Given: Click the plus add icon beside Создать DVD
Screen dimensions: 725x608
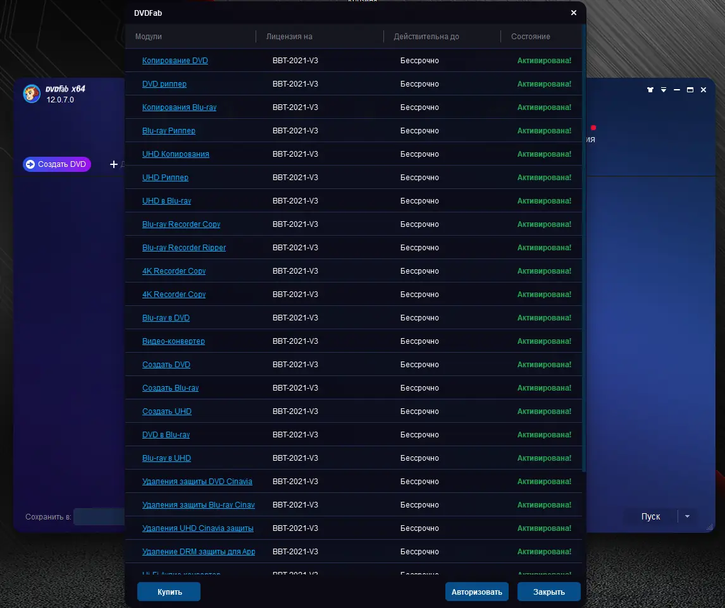Looking at the screenshot, I should (114, 164).
